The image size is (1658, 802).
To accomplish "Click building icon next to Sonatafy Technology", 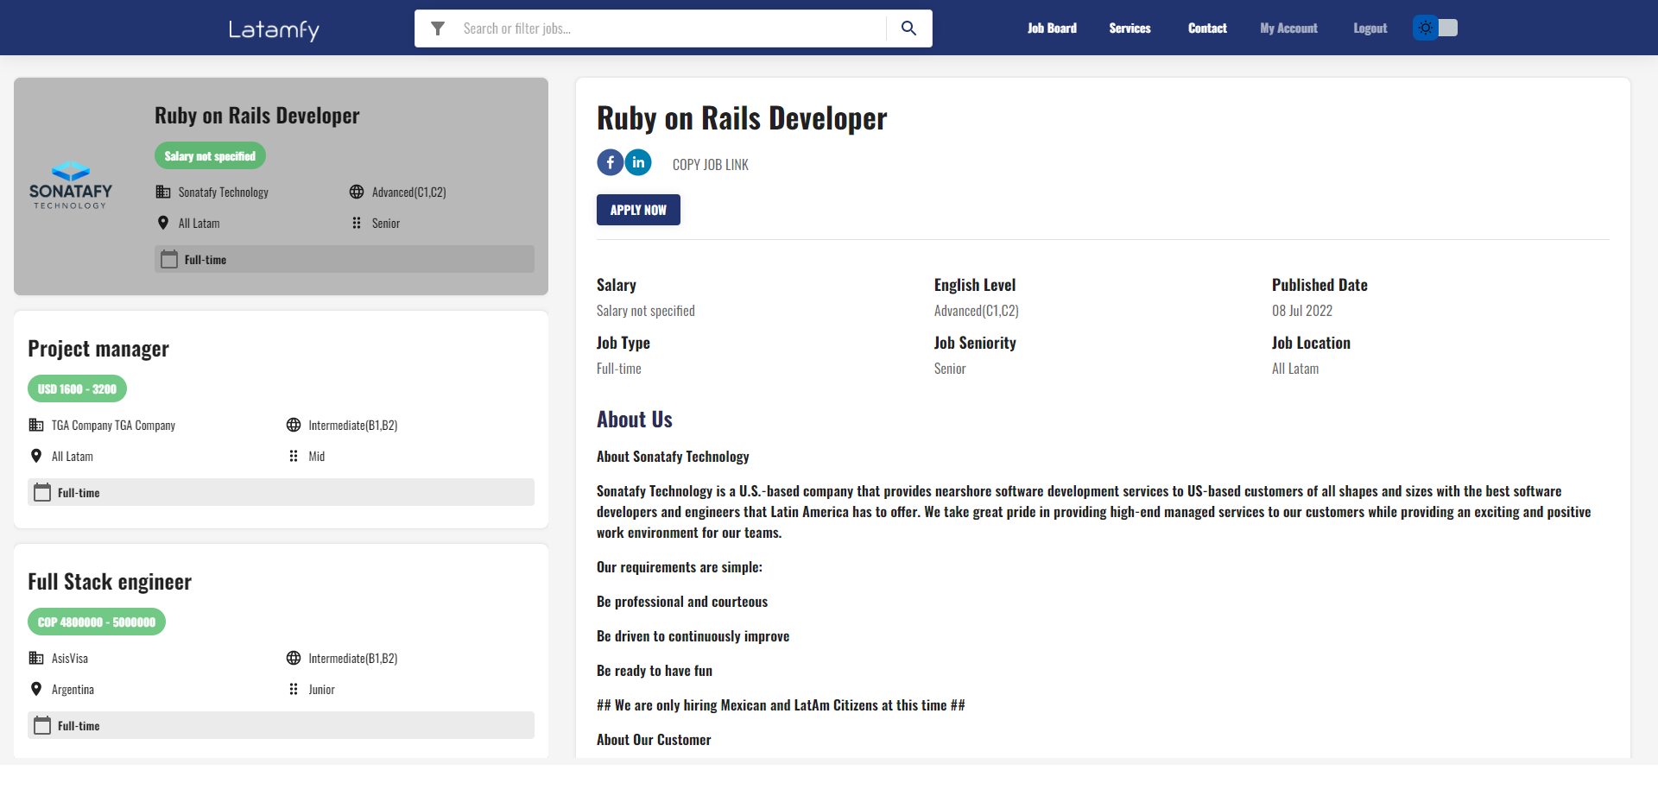I will coord(162,192).
